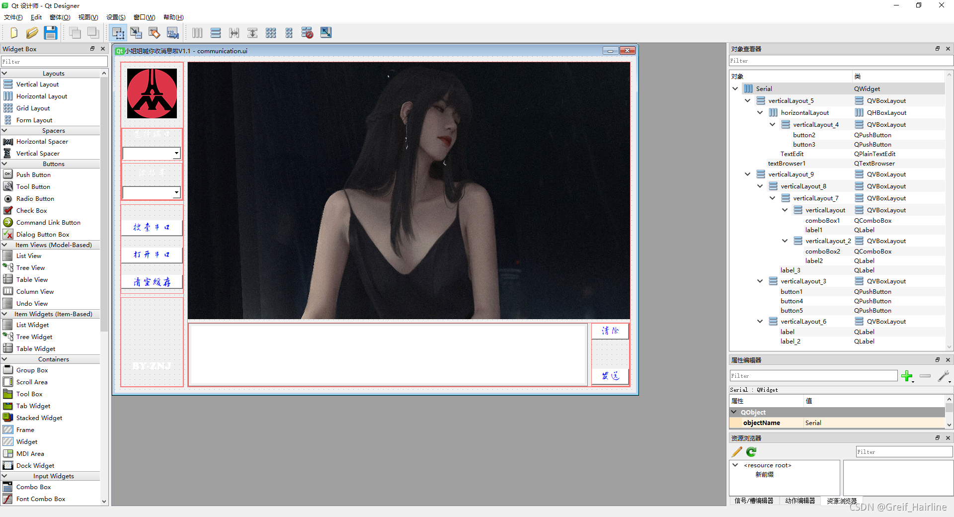Viewport: 954px width, 517px height.
Task: Click green plus add dynamic property icon
Action: [x=907, y=376]
